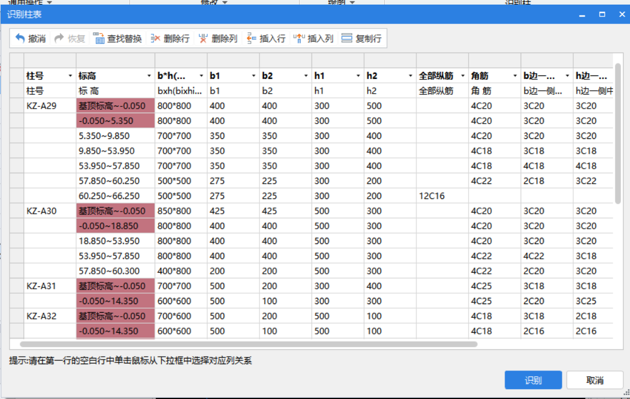The height and width of the screenshot is (399, 630).
Task: Click 复制行 copy row tool
Action: (x=361, y=38)
